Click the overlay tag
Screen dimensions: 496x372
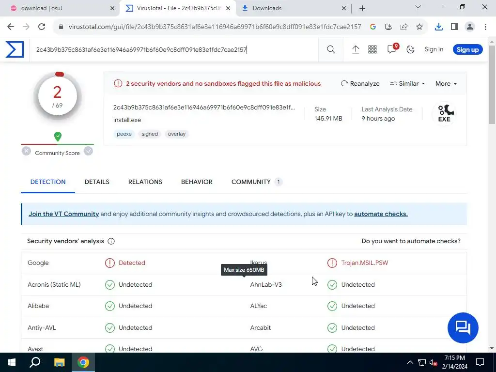(x=176, y=134)
